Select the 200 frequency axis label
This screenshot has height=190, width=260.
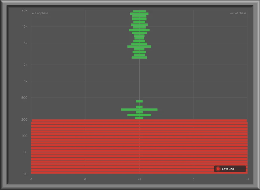coord(24,120)
